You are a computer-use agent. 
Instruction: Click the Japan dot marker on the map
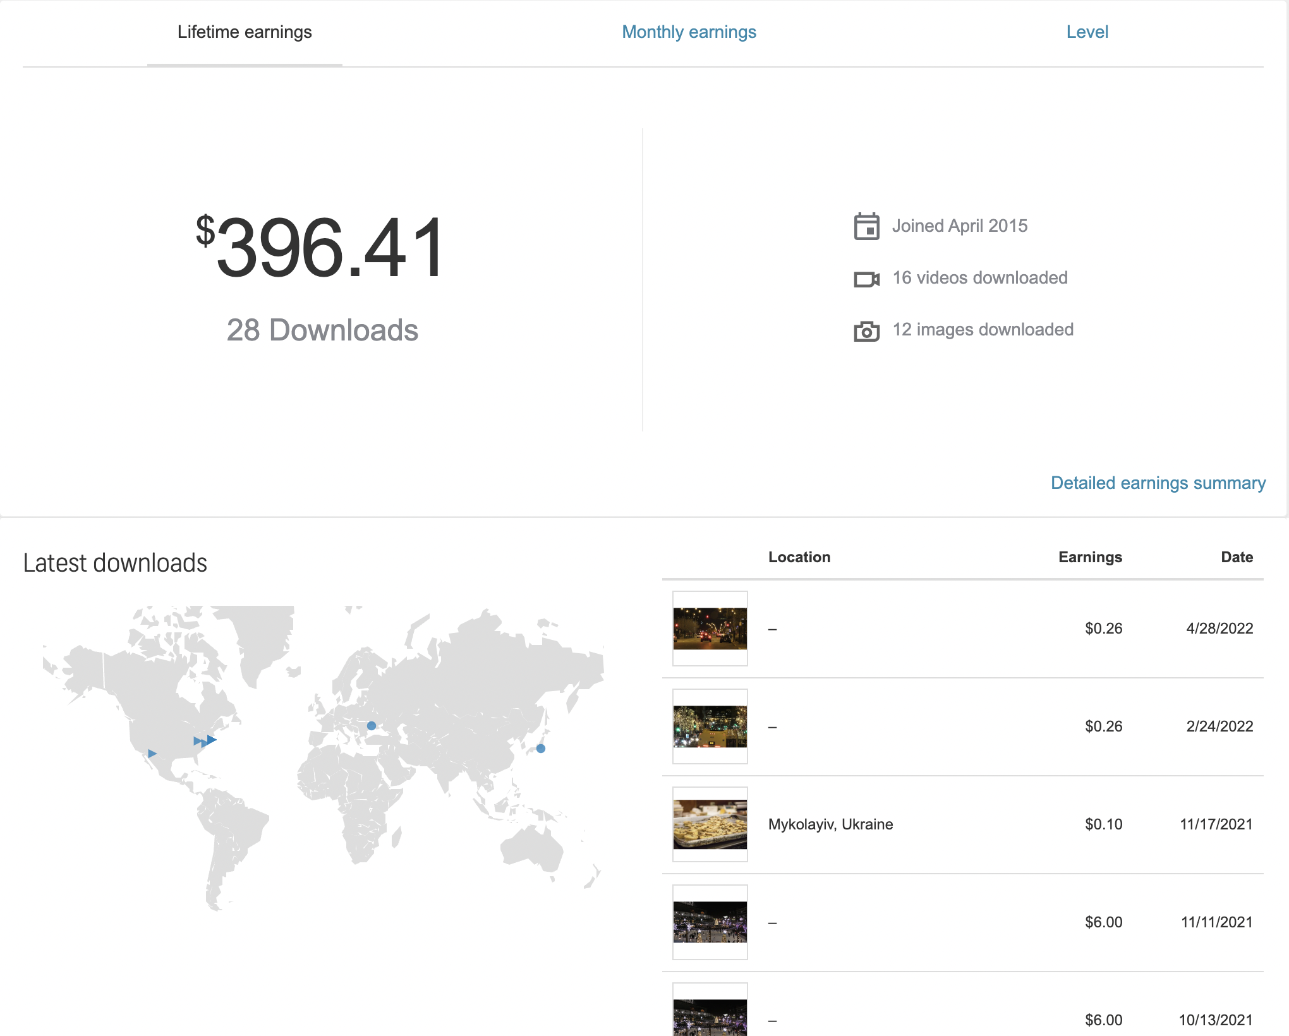[541, 749]
